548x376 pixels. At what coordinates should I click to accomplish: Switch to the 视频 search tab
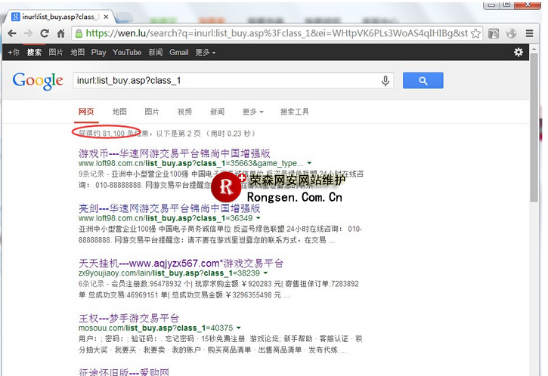[184, 112]
